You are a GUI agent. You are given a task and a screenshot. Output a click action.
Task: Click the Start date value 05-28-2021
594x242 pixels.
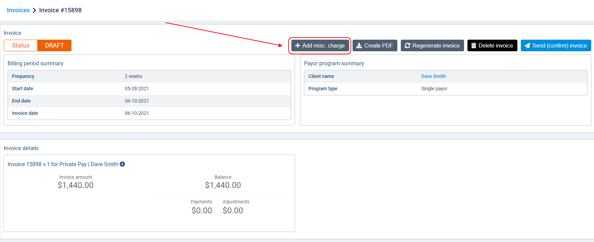[x=137, y=89]
